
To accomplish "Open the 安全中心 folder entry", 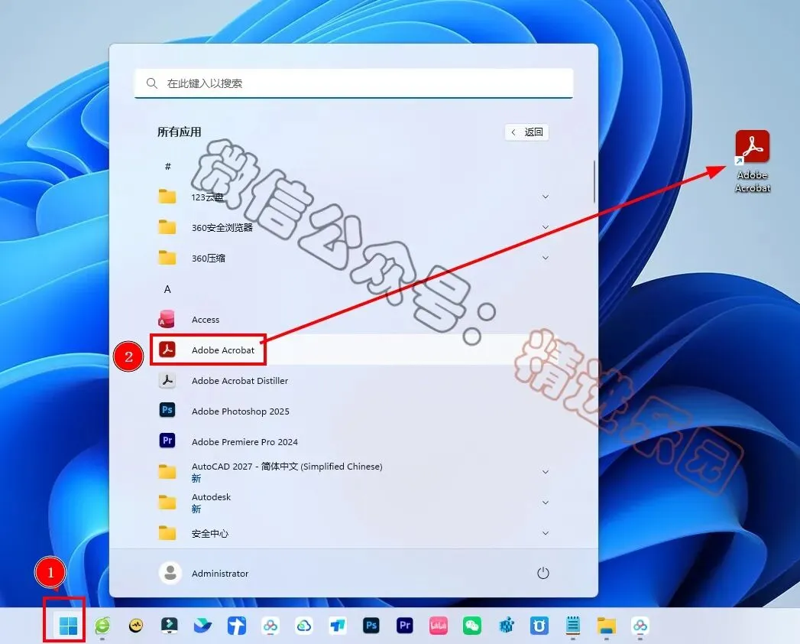I will [354, 533].
